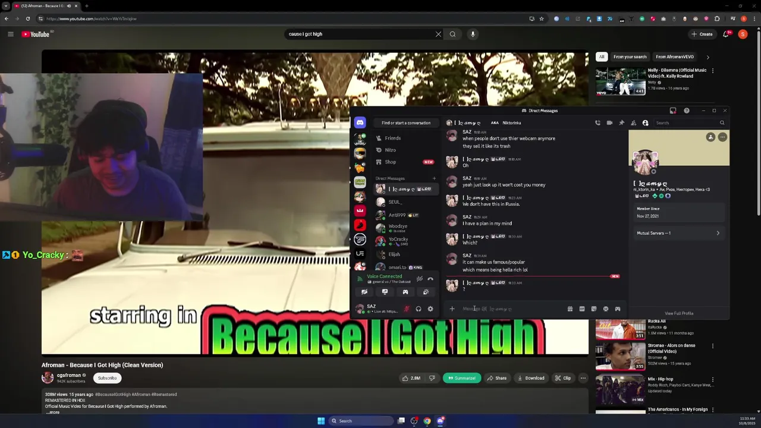Open GIF picker in message box
This screenshot has height=428, width=761.
click(x=582, y=309)
